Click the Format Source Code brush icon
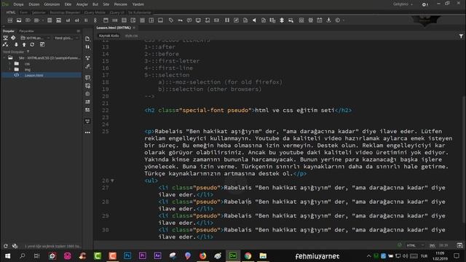The height and width of the screenshot is (262, 466). [x=87, y=66]
